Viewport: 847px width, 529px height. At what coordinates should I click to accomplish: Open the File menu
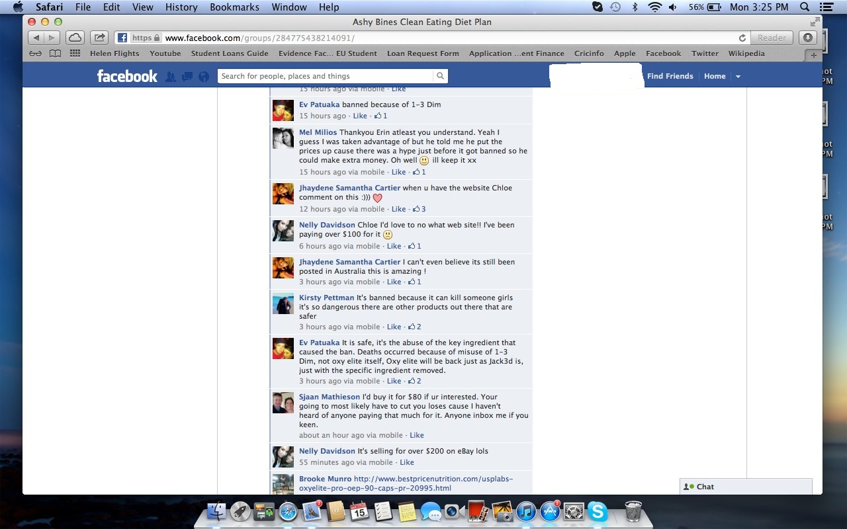click(83, 7)
